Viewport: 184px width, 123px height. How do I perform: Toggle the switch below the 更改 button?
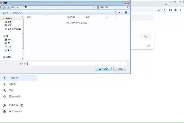148,46
